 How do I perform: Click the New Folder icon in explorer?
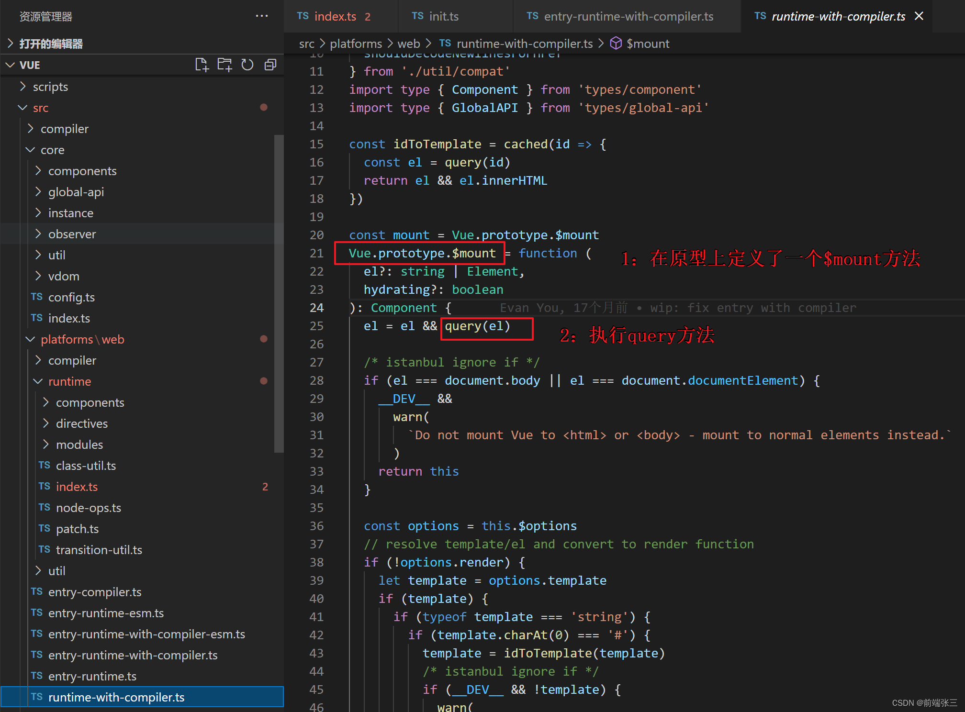pos(224,65)
